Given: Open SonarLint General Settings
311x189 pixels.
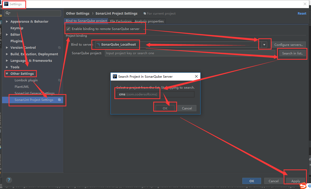Looking at the screenshot, I should point(34,93).
